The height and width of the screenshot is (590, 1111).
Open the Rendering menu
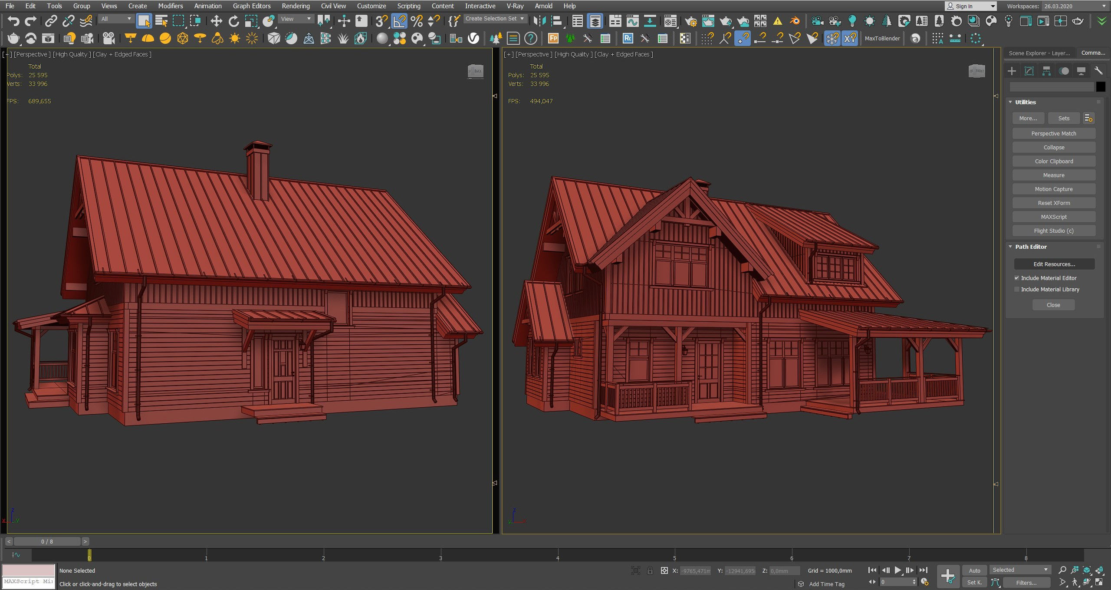(296, 6)
